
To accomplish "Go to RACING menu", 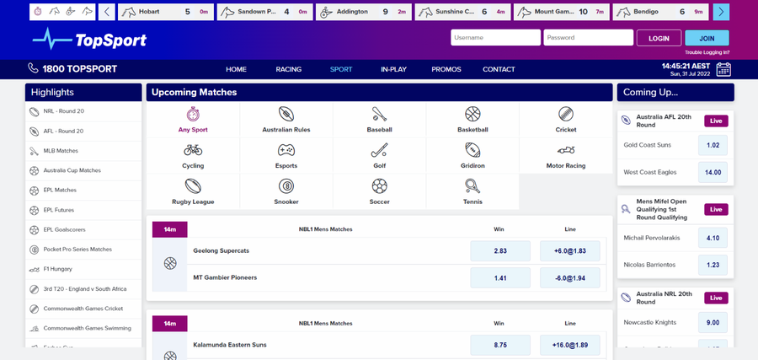I will pyautogui.click(x=289, y=69).
